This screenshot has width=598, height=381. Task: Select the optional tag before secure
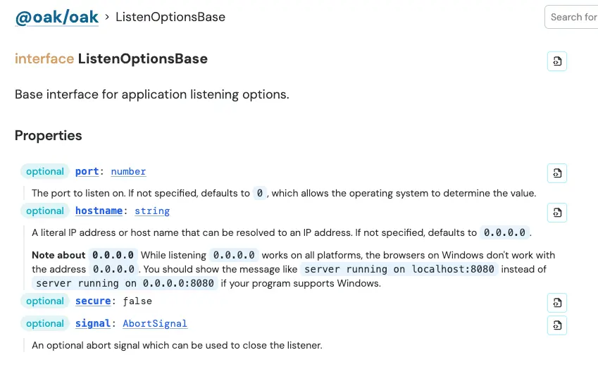tap(45, 301)
